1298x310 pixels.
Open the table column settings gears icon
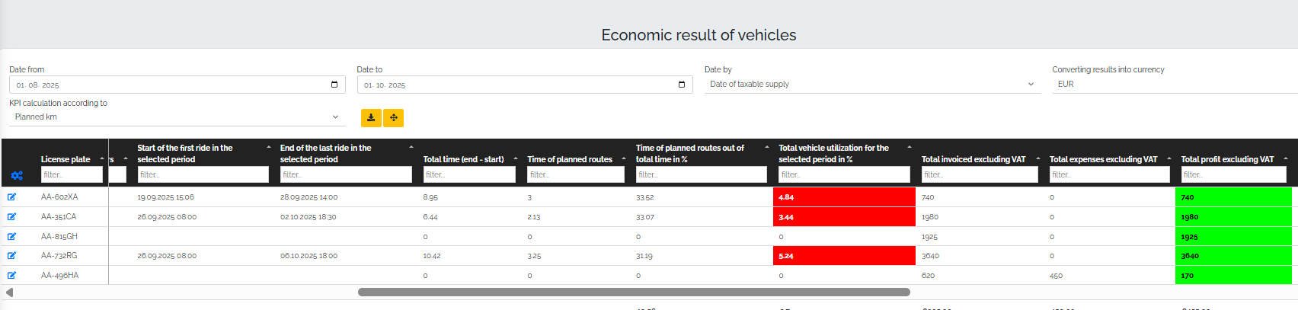(17, 175)
